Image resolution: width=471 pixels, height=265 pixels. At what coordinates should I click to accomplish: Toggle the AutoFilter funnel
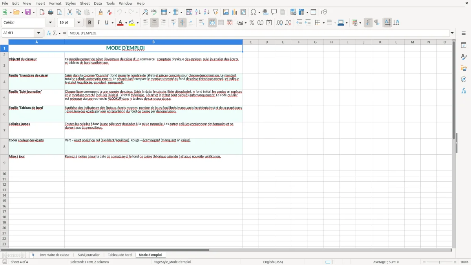tap(215, 12)
